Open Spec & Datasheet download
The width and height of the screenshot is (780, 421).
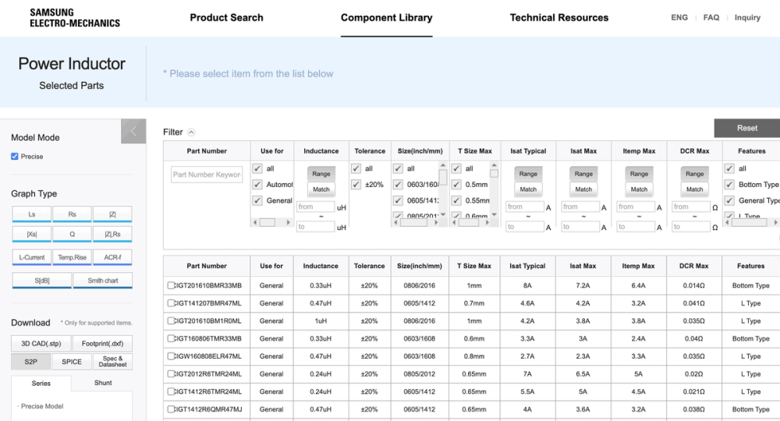[x=112, y=361]
